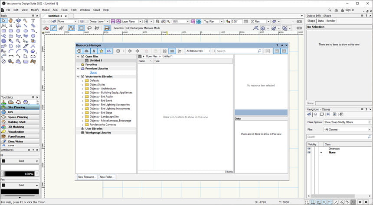Toggle visibility eye for Dimension class
Viewport: 373px width, 205px height.
click(309, 148)
